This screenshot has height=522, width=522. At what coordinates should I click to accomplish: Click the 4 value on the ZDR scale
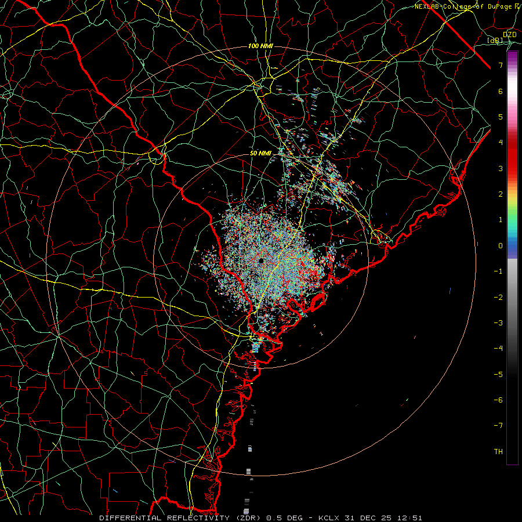[501, 143]
